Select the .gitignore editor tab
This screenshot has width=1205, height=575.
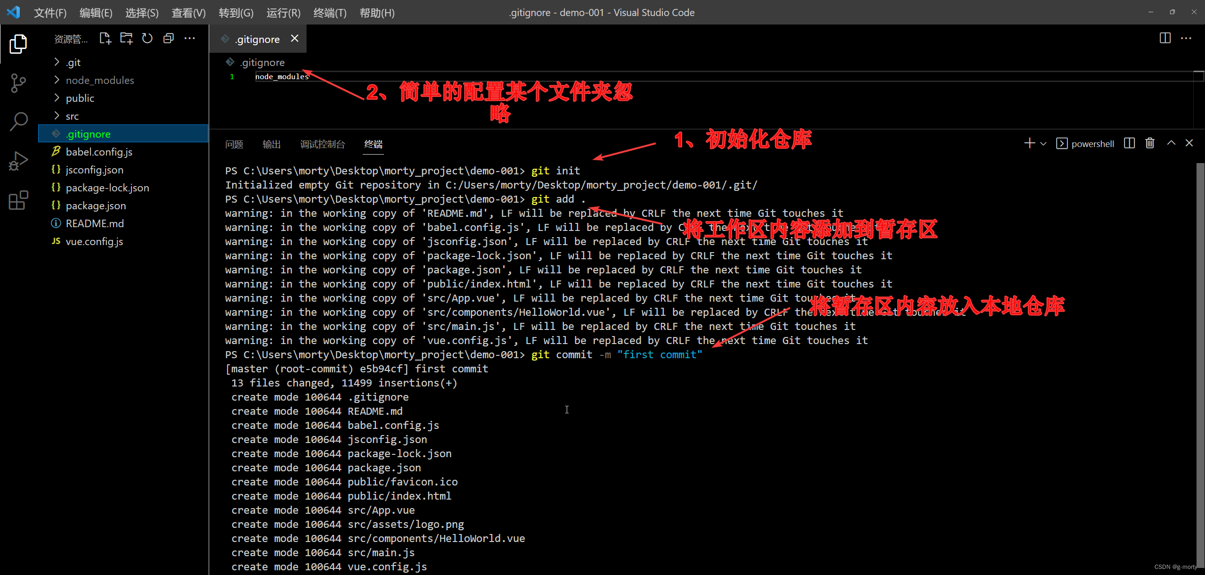(258, 39)
